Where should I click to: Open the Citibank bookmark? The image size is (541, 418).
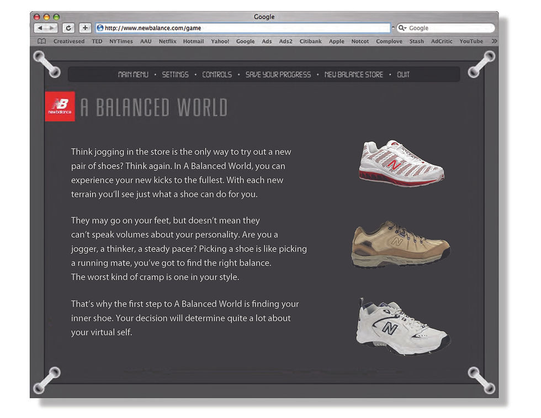coord(310,41)
